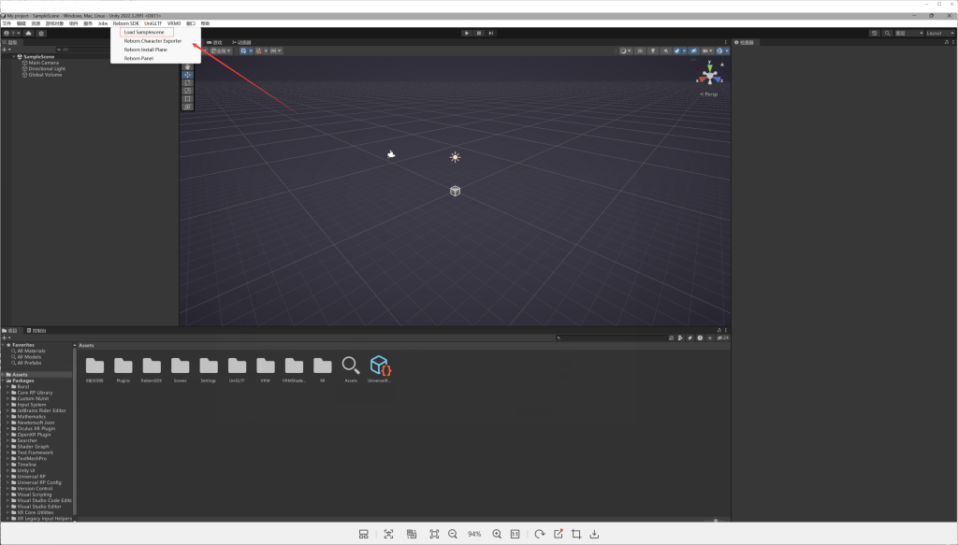The height and width of the screenshot is (545, 958).
Task: Collapse the SampleScene hierarchy node
Action: 12,56
